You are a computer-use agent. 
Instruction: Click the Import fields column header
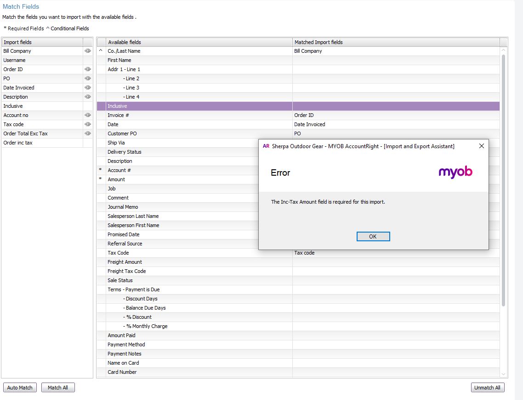coord(42,42)
